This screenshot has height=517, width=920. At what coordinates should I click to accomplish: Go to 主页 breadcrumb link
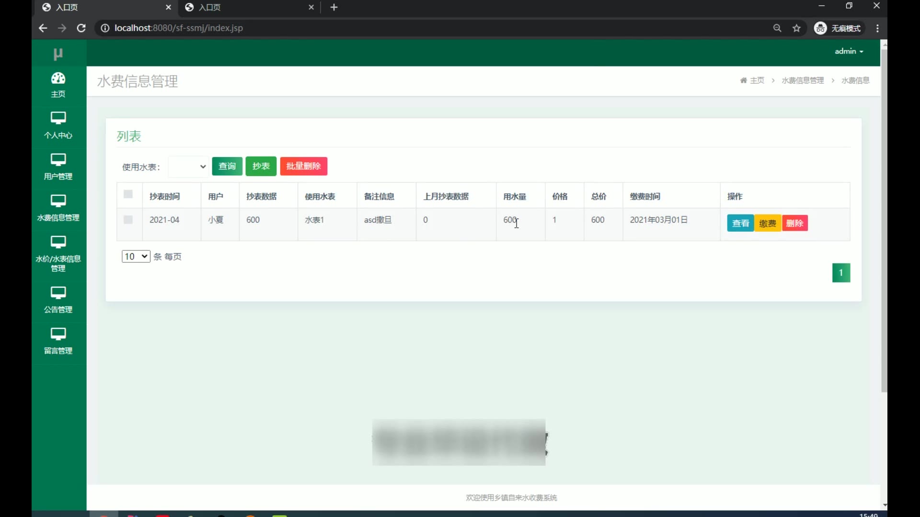pyautogui.click(x=757, y=80)
